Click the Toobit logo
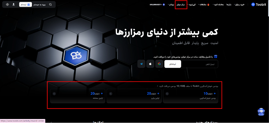269x123 pixels. click(259, 5)
